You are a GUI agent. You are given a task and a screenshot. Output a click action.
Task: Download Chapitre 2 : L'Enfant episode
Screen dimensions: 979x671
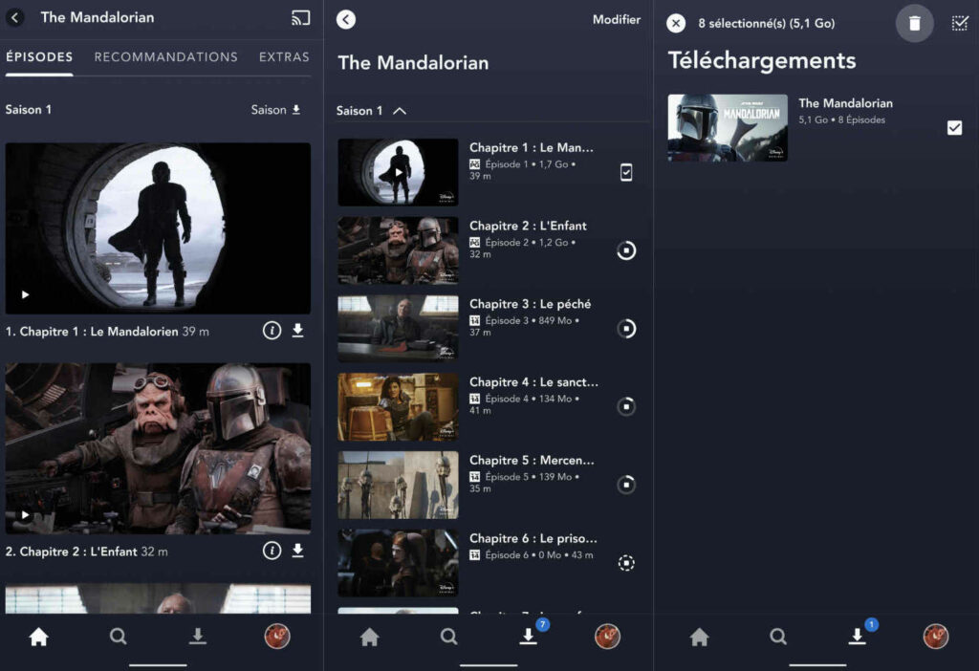298,551
